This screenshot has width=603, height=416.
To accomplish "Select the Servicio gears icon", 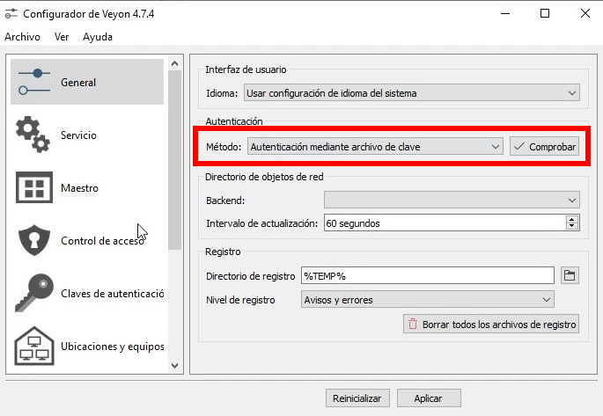I will pos(34,135).
